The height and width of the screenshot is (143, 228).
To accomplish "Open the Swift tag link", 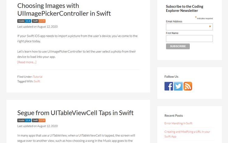I will (37, 81).
